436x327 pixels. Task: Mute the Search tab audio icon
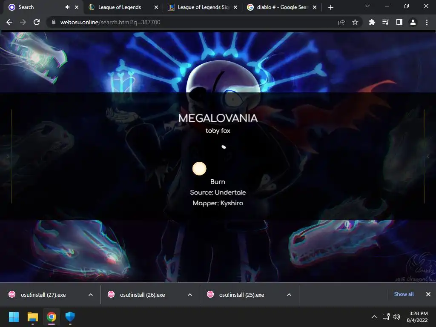point(68,7)
